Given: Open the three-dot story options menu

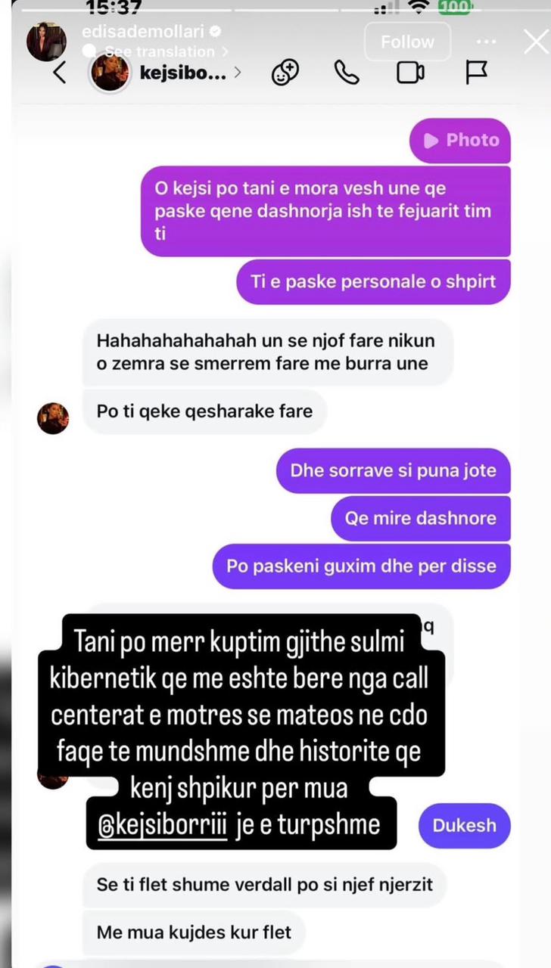Looking at the screenshot, I should [x=487, y=41].
